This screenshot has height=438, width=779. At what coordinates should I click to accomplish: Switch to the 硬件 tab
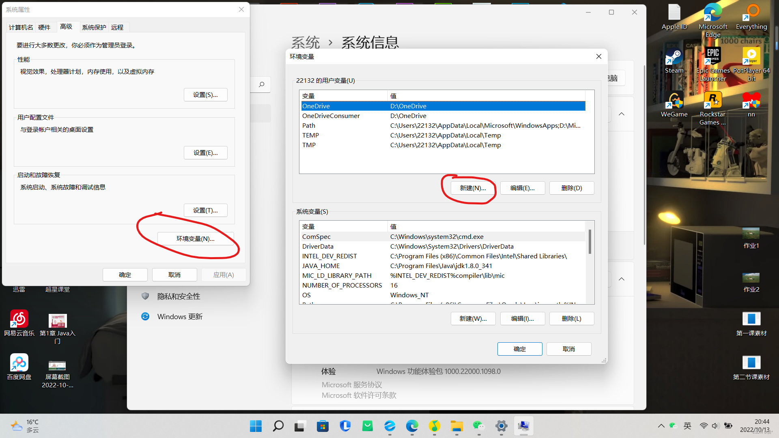pyautogui.click(x=44, y=27)
